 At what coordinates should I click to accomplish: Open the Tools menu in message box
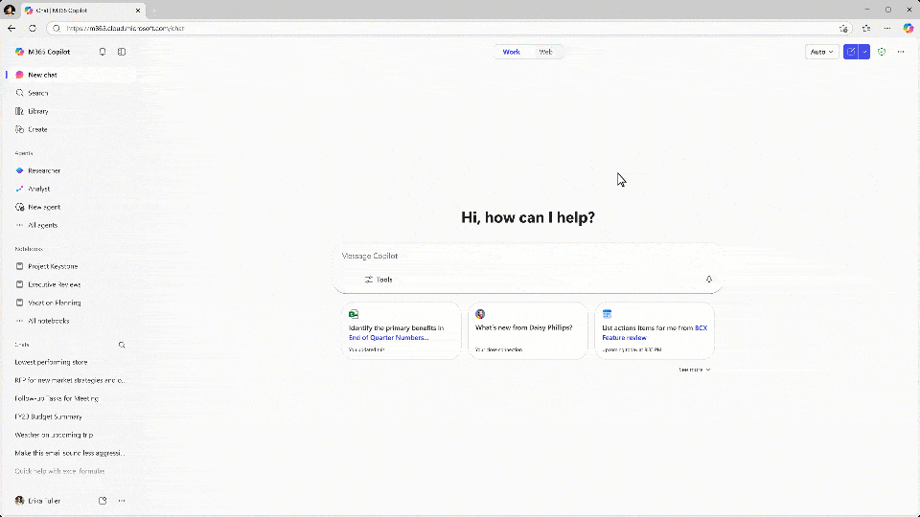(x=379, y=280)
